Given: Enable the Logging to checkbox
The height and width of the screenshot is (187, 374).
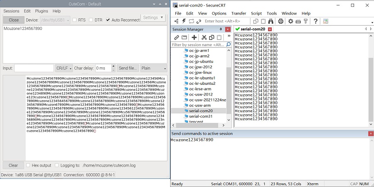Looking at the screenshot, I should pos(57,165).
